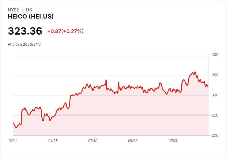Screen dimensions: 227x157
Task: Click the NYSE exchange label
Action: [13, 10]
